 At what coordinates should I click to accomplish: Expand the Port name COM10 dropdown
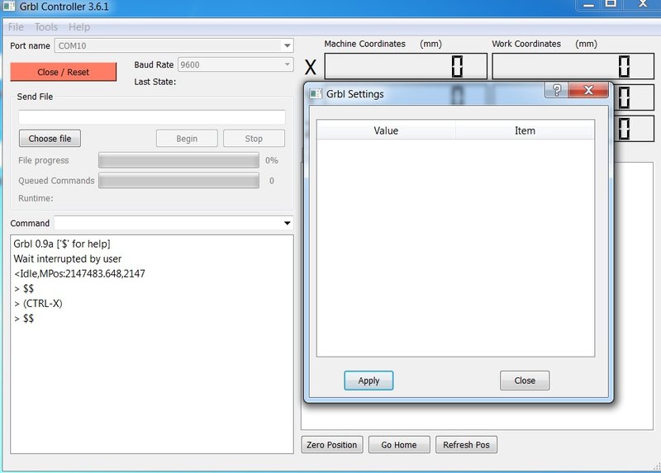click(287, 45)
